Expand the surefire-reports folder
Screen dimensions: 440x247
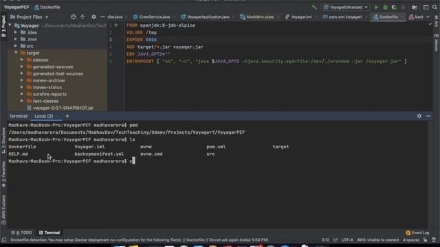[22, 94]
